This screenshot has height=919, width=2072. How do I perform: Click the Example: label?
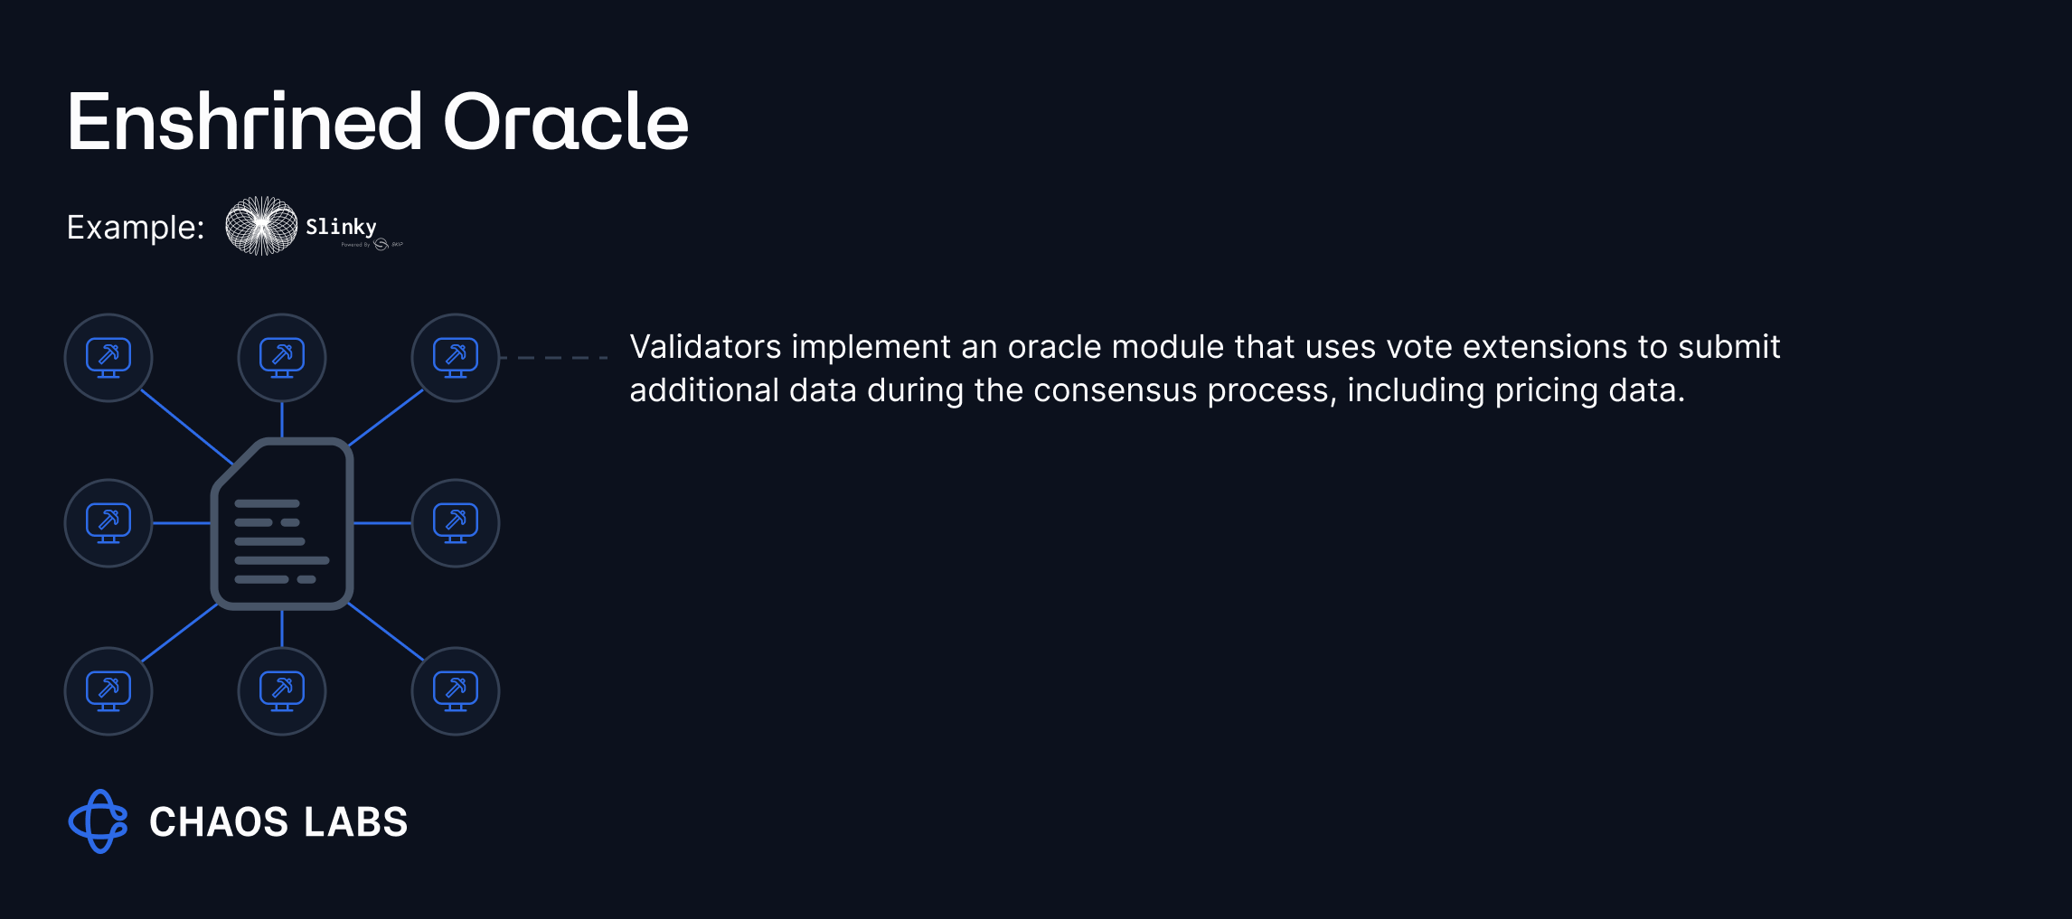[137, 227]
